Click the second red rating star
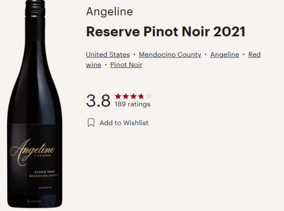Viewport: 284px width, 211px height. 126,96
